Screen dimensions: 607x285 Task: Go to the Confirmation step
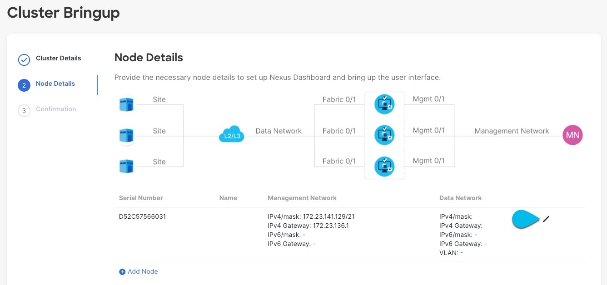pos(56,109)
